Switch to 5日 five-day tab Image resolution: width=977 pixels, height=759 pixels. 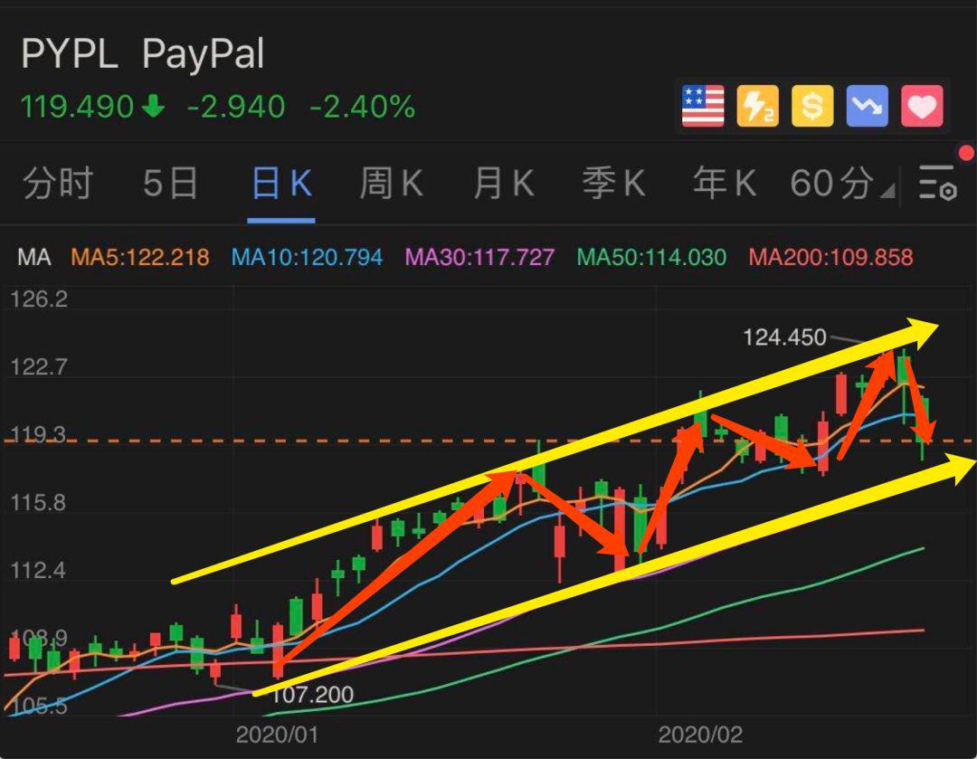(x=170, y=184)
